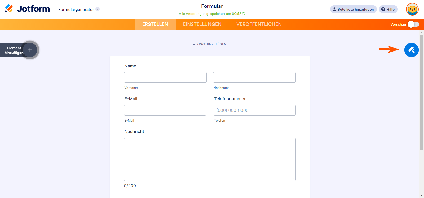This screenshot has height=198, width=424.
Task: Toggle the Vorschau preview switch
Action: point(413,24)
